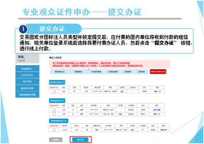Image resolution: width=204 pixels, height=144 pixels.
Task: Click the grey 批量删除 button
Action: click(x=56, y=140)
